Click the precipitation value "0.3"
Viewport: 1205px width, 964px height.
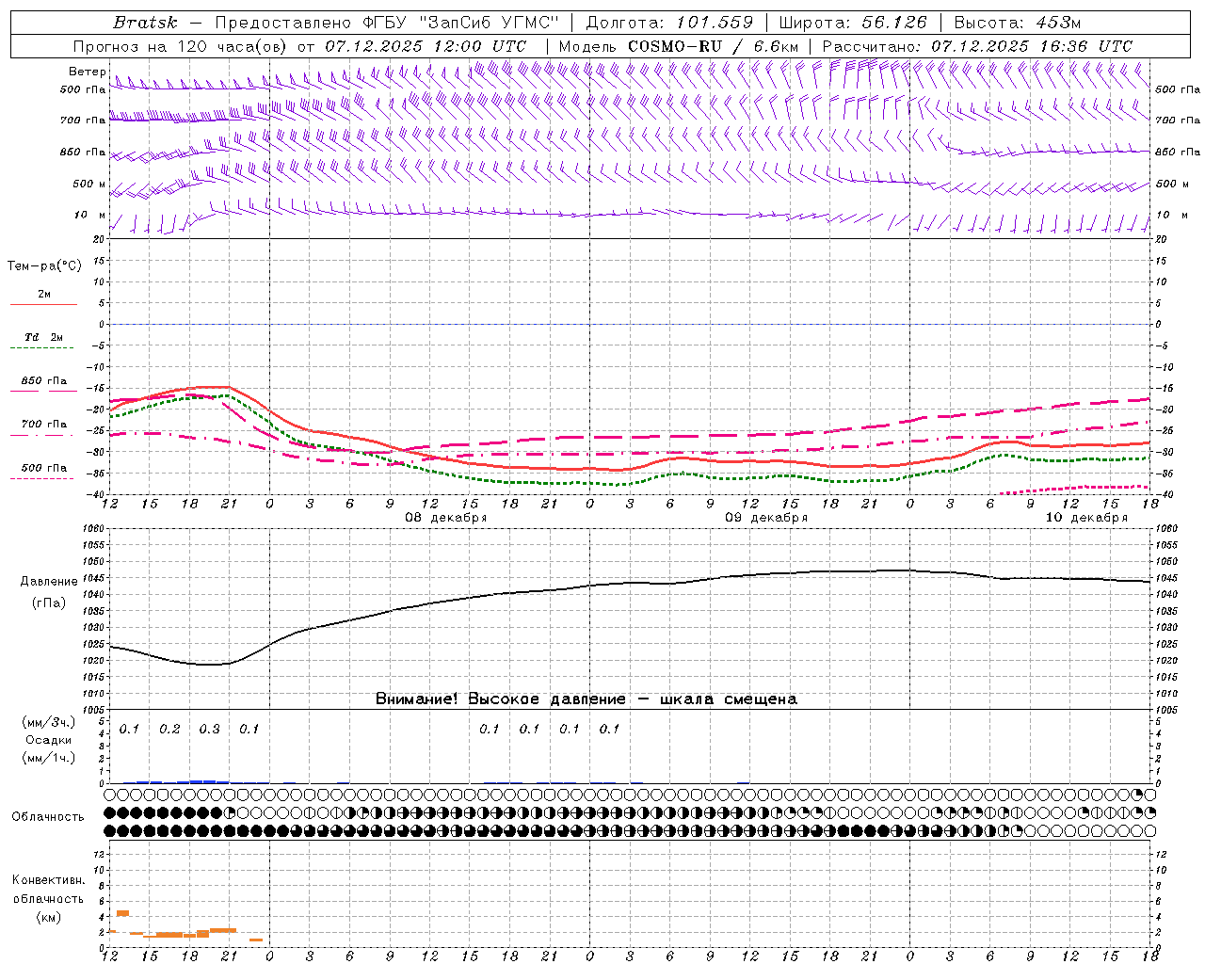pyautogui.click(x=209, y=729)
